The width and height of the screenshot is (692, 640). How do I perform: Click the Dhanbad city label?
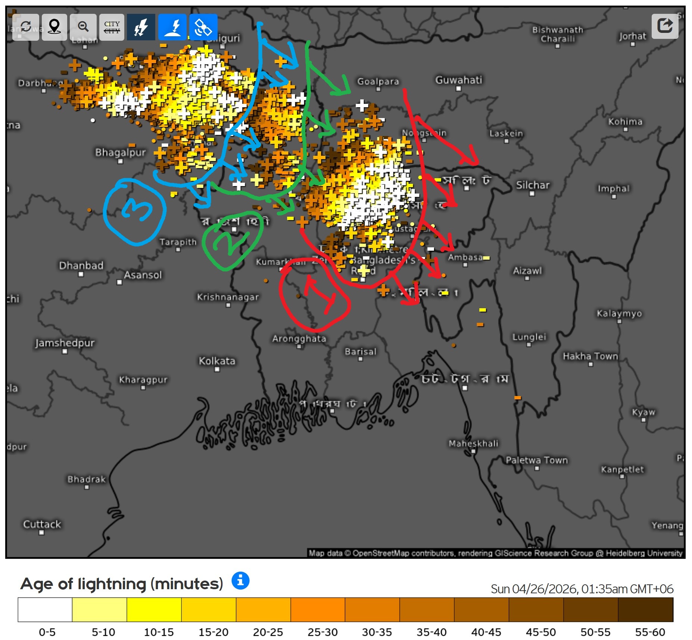(81, 266)
